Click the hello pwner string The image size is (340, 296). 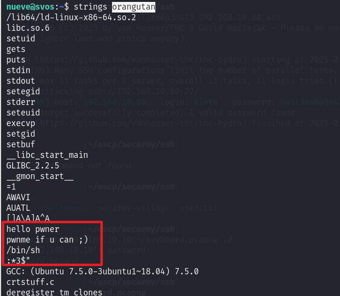pos(33,229)
